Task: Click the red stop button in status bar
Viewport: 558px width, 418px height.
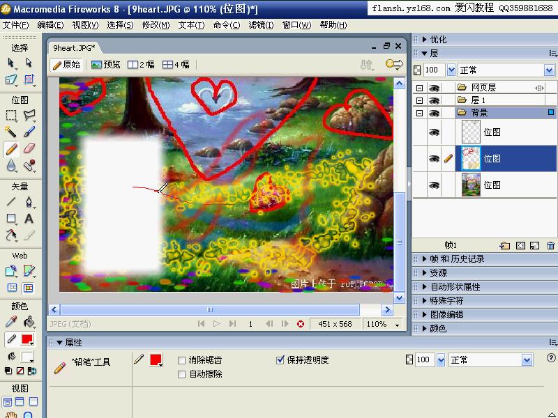Action: 301,324
